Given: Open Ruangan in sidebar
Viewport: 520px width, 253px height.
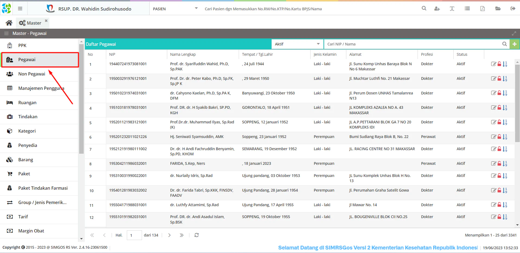Looking at the screenshot, I should pyautogui.click(x=39, y=103).
